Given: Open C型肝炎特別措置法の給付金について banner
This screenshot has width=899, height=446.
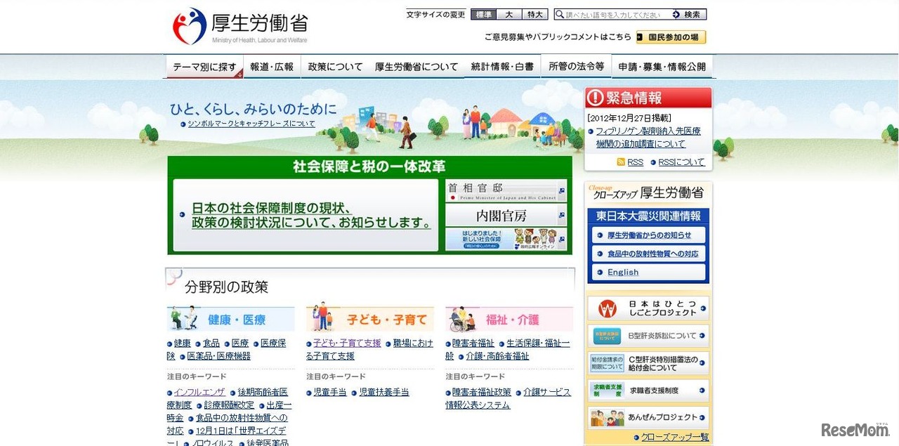Looking at the screenshot, I should click(648, 363).
